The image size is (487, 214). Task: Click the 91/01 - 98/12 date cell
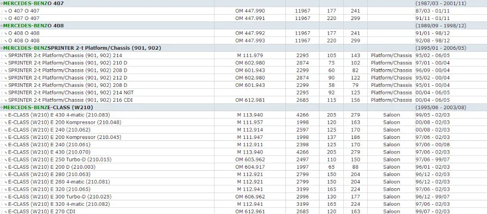pyautogui.click(x=432, y=33)
